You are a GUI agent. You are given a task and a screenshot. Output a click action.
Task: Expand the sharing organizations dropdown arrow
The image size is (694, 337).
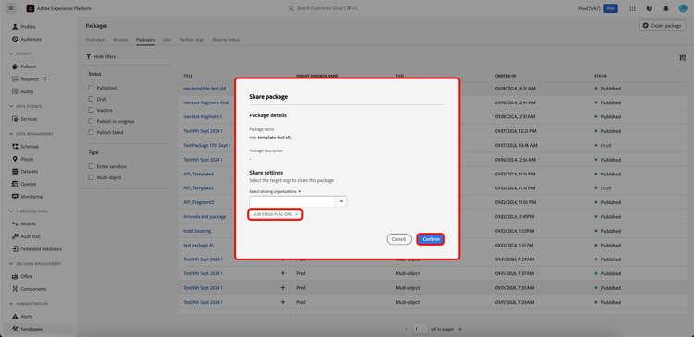[x=341, y=201]
